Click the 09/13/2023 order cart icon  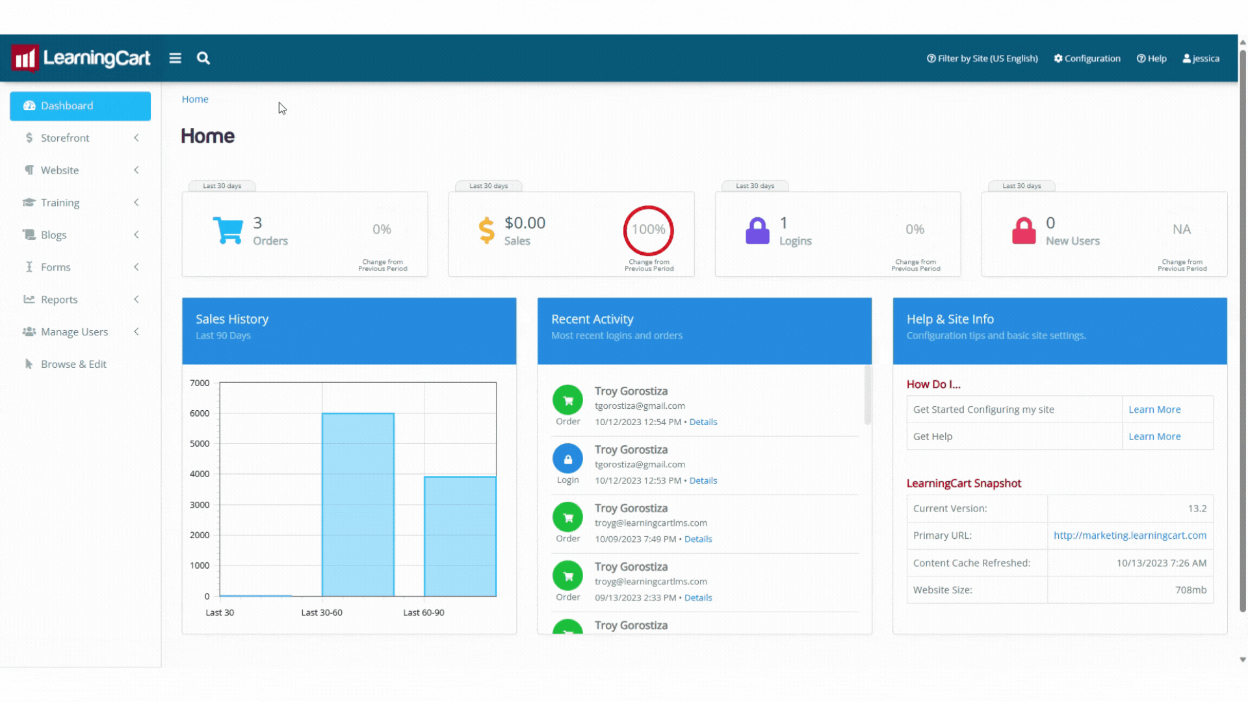(567, 575)
